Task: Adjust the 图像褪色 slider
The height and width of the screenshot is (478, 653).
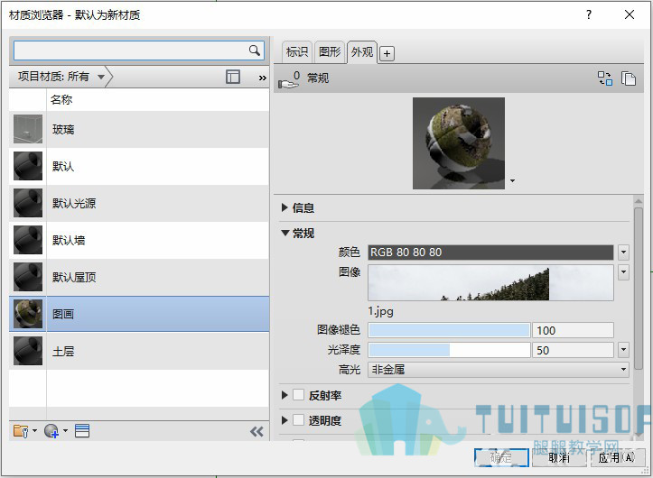Action: (449, 330)
